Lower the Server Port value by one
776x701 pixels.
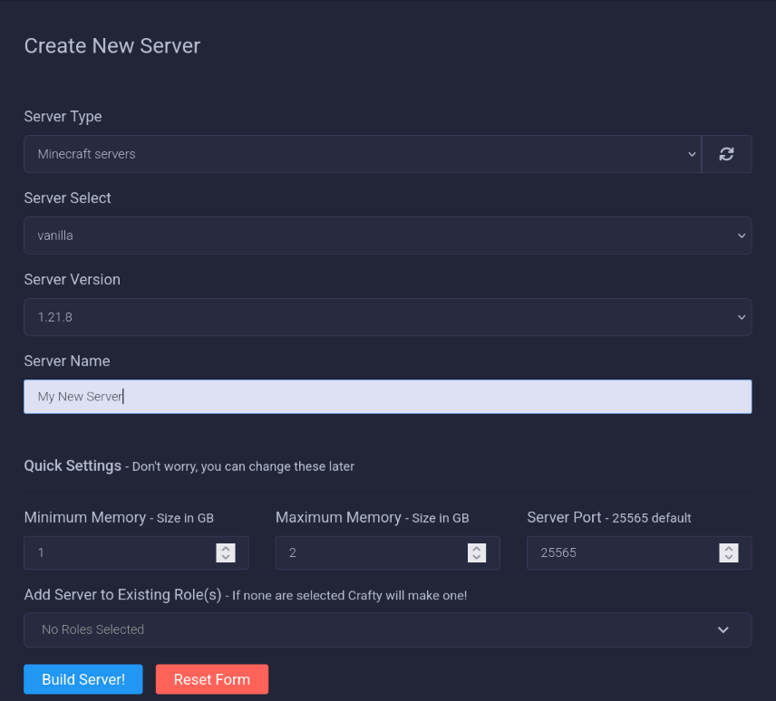click(x=728, y=557)
